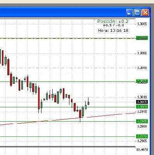This screenshot has width=154, height=155.
Task: Close the chart window with red X
Action: coord(145,12)
